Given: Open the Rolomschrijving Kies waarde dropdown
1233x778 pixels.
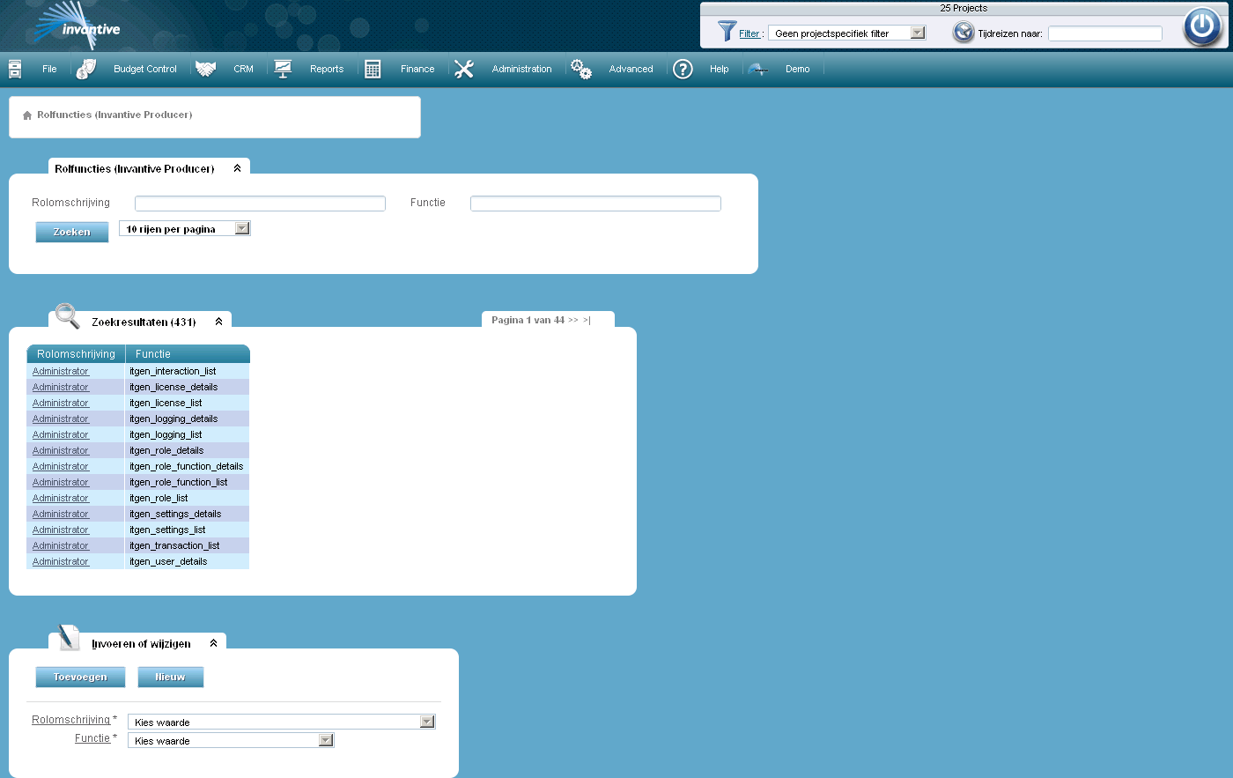Looking at the screenshot, I should 282,722.
